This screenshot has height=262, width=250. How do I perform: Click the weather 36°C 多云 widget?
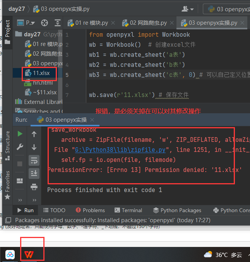(223, 255)
